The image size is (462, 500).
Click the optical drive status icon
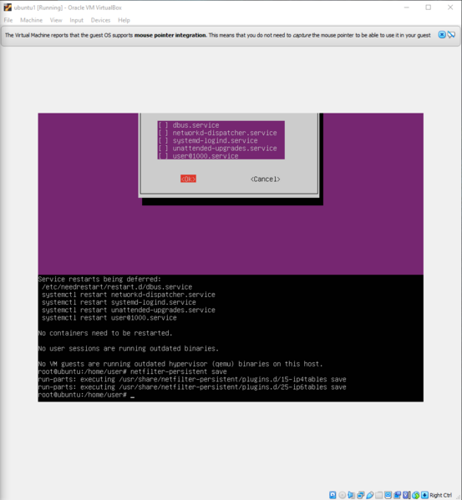coord(342,495)
